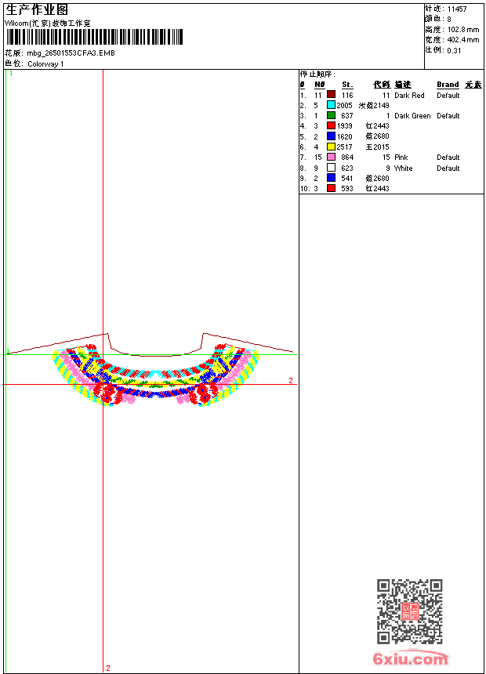This screenshot has width=486, height=674.
Task: Click stitch count 1620 in row 5
Action: click(344, 136)
